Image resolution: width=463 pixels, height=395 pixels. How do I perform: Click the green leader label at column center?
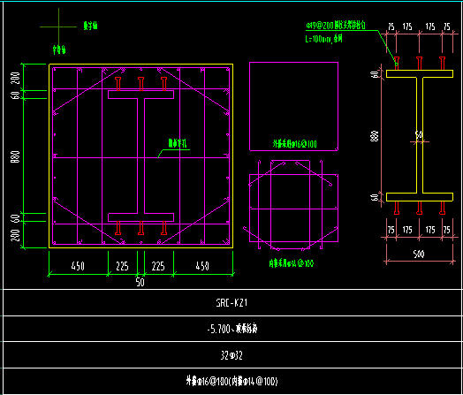178,143
